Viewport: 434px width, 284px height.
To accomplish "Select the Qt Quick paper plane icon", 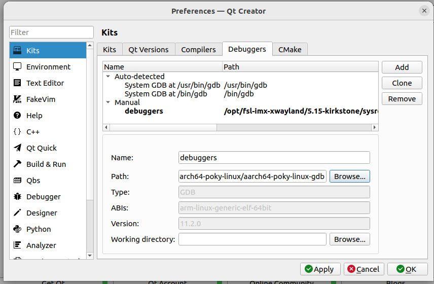I will pyautogui.click(x=17, y=148).
